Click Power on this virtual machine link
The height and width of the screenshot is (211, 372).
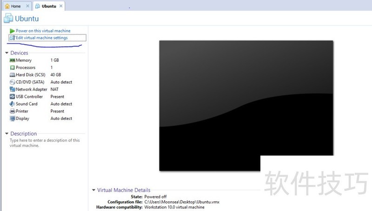coord(43,31)
